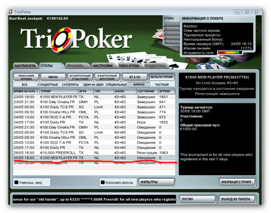The image size is (271, 213).
Task: Select the 25/05 09:30 €100 Omaha Hi/Lo FR row
Action: click(94, 137)
